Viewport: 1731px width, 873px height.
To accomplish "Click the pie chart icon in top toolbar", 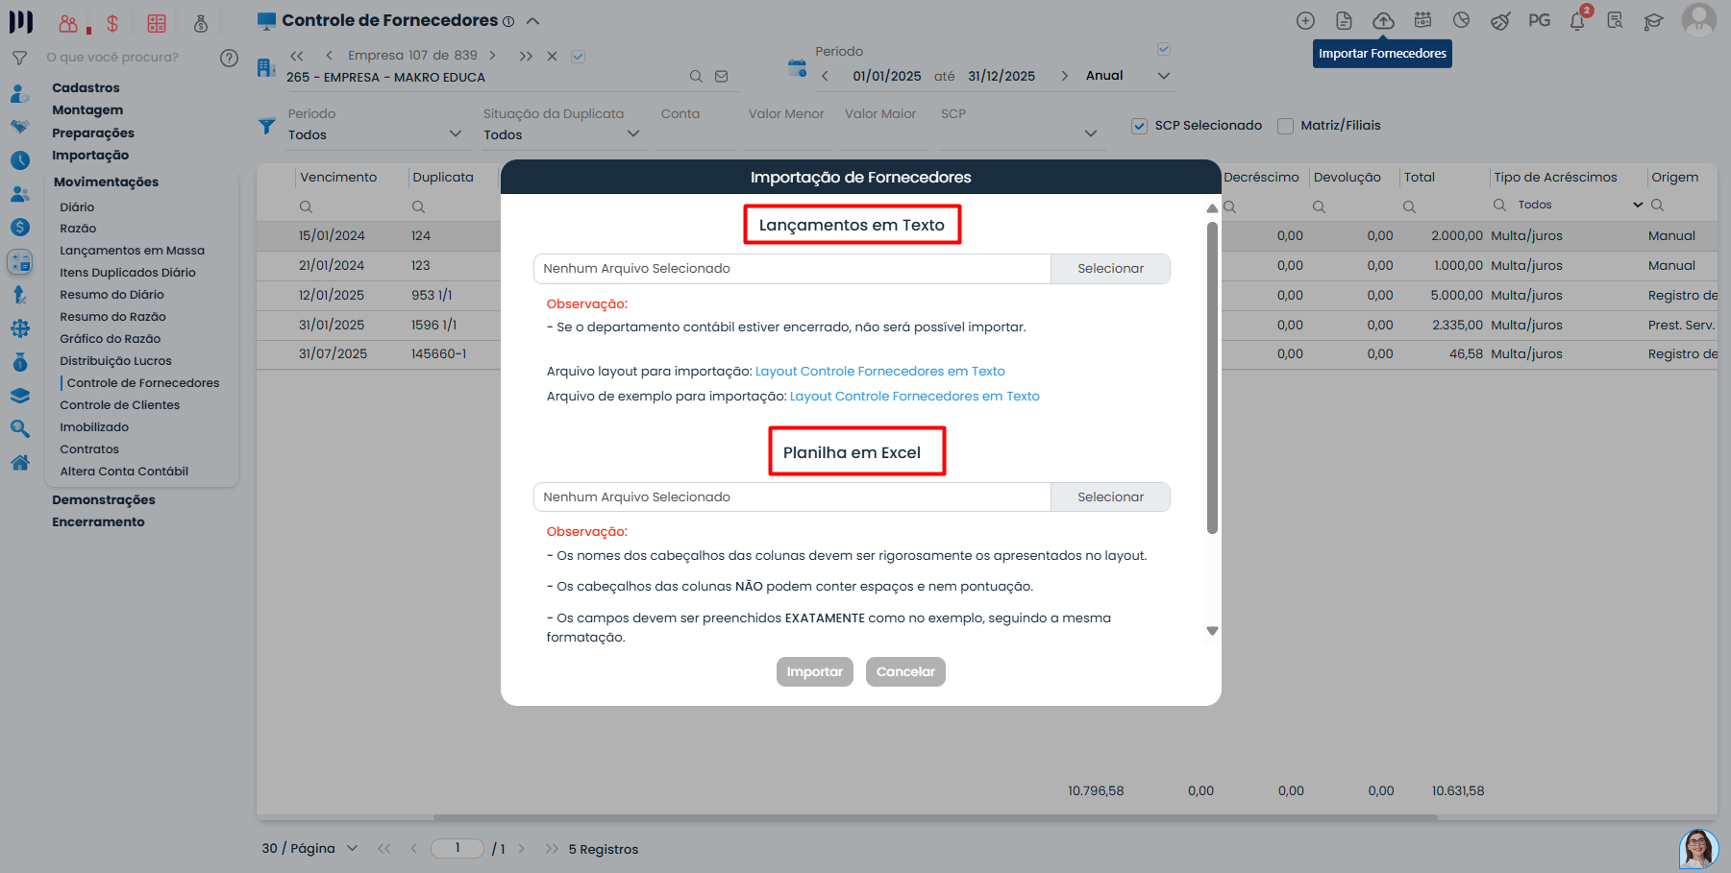I will click(x=1461, y=20).
